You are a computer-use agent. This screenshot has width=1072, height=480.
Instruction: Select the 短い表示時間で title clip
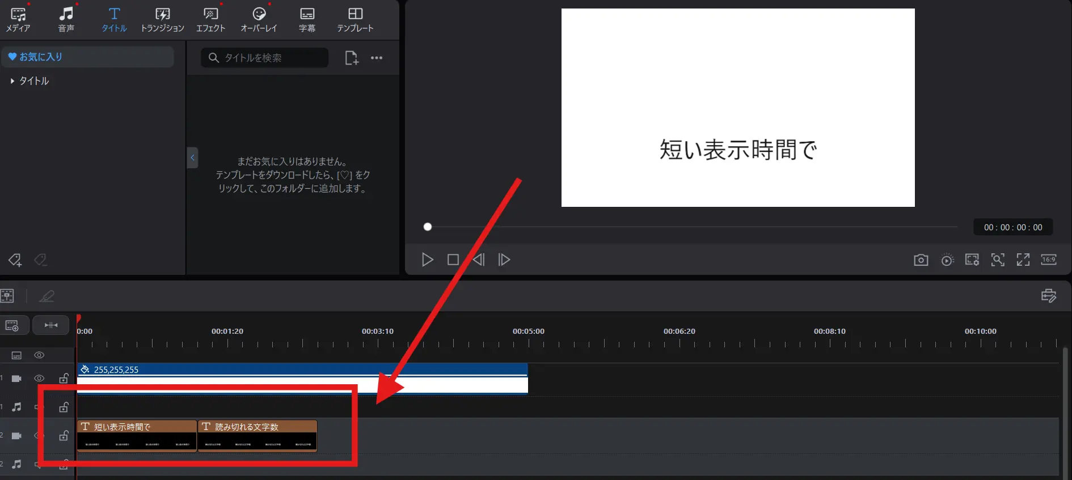137,436
